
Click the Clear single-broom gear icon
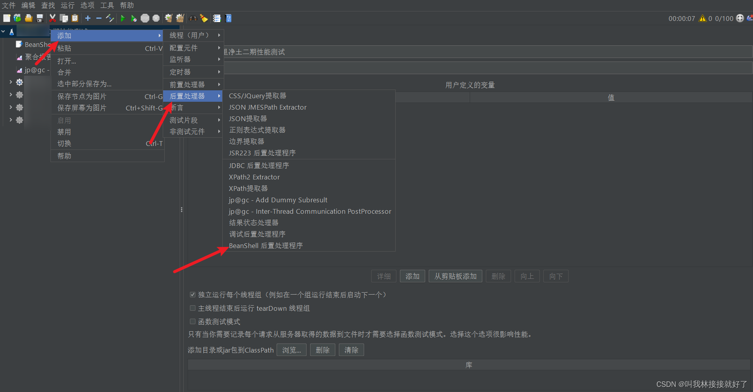click(x=169, y=18)
